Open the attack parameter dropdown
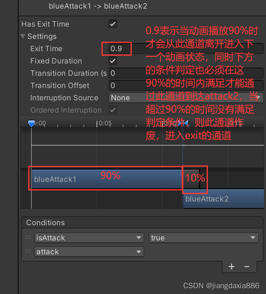Image resolution: width=266 pixels, height=294 pixels. click(89, 251)
